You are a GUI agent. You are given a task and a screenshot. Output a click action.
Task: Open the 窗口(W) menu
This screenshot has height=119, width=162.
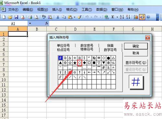pos(117,10)
